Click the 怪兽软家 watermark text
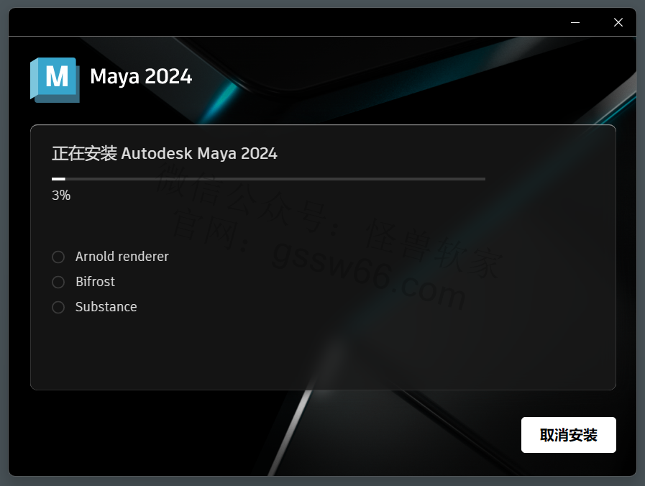The image size is (645, 486). pos(434,248)
